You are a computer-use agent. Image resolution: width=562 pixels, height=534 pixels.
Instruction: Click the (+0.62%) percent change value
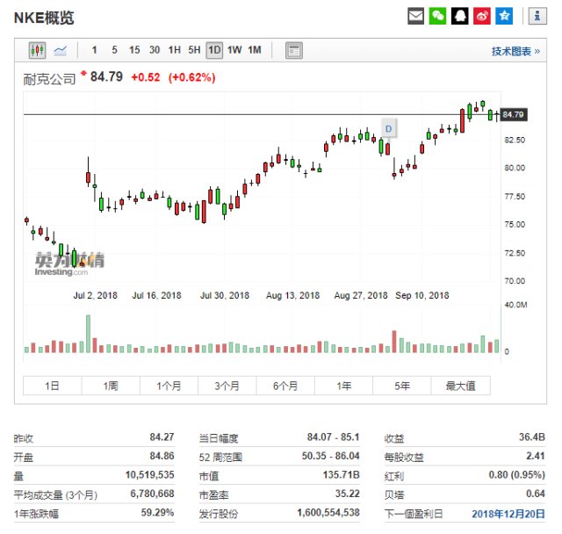tap(191, 77)
